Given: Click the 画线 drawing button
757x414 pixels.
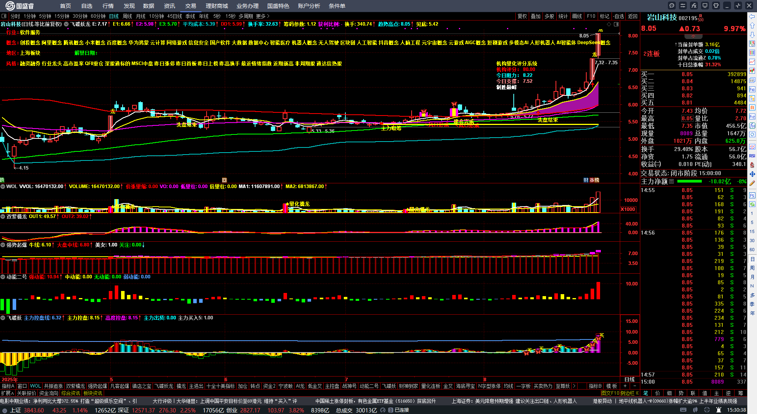Looking at the screenshot, I should pos(577,16).
